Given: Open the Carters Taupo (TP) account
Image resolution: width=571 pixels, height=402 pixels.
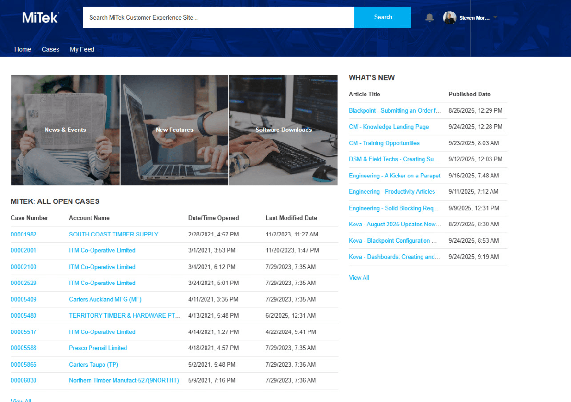Looking at the screenshot, I should (x=93, y=365).
